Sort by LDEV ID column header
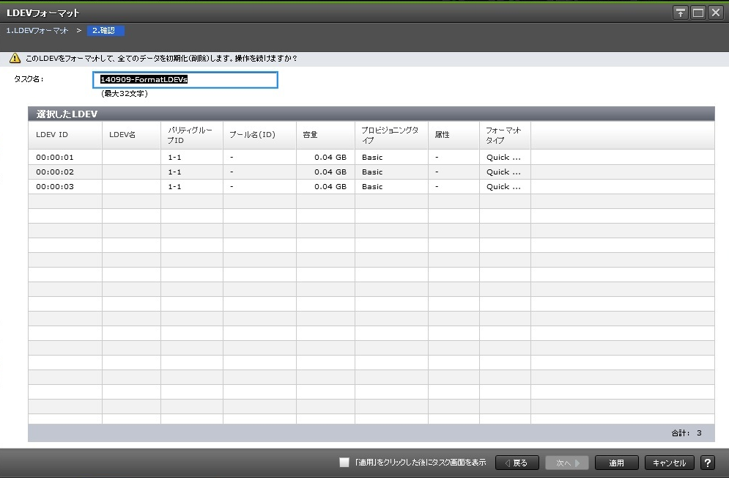This screenshot has height=478, width=729. click(65, 135)
